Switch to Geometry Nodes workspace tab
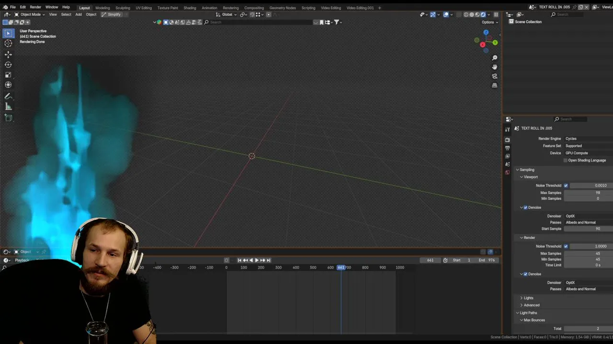The image size is (613, 344). (283, 8)
